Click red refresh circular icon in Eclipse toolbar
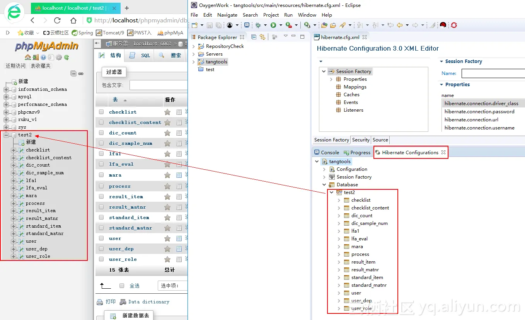This screenshot has height=320, width=525. tap(454, 25)
